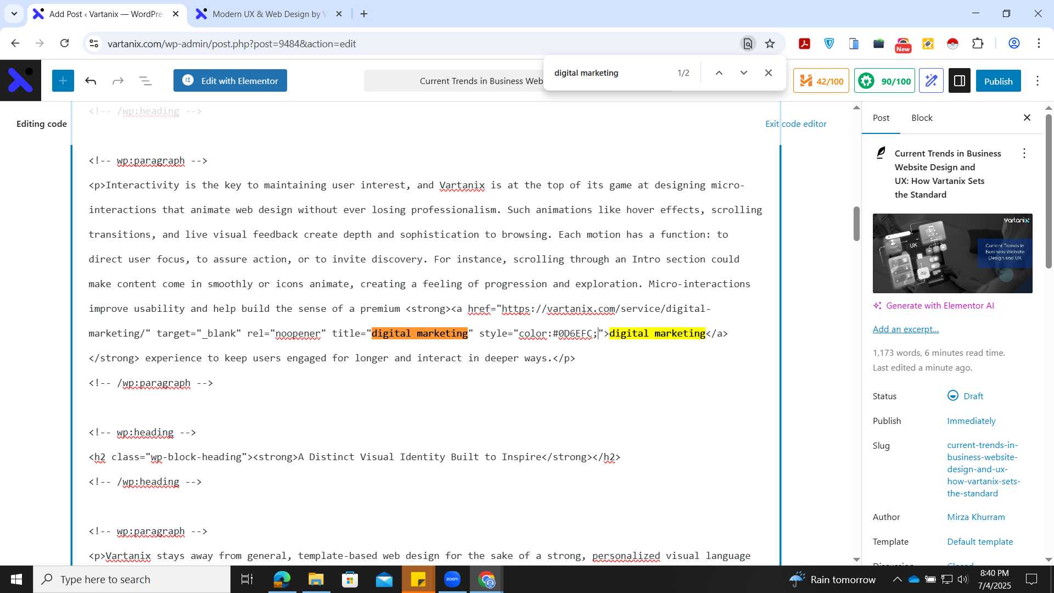Open the volume control
The image size is (1054, 593).
click(963, 579)
